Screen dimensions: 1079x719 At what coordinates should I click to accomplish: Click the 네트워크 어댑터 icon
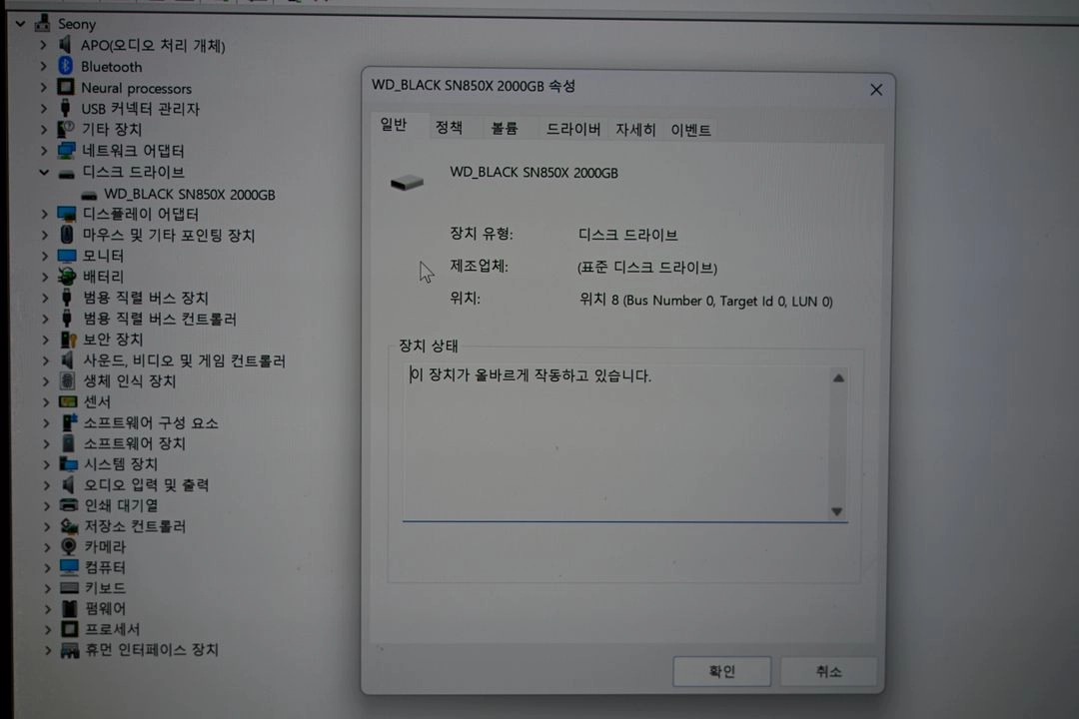[x=67, y=150]
